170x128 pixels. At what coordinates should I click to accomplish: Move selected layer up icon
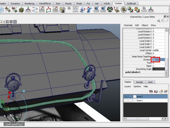coord(152,91)
